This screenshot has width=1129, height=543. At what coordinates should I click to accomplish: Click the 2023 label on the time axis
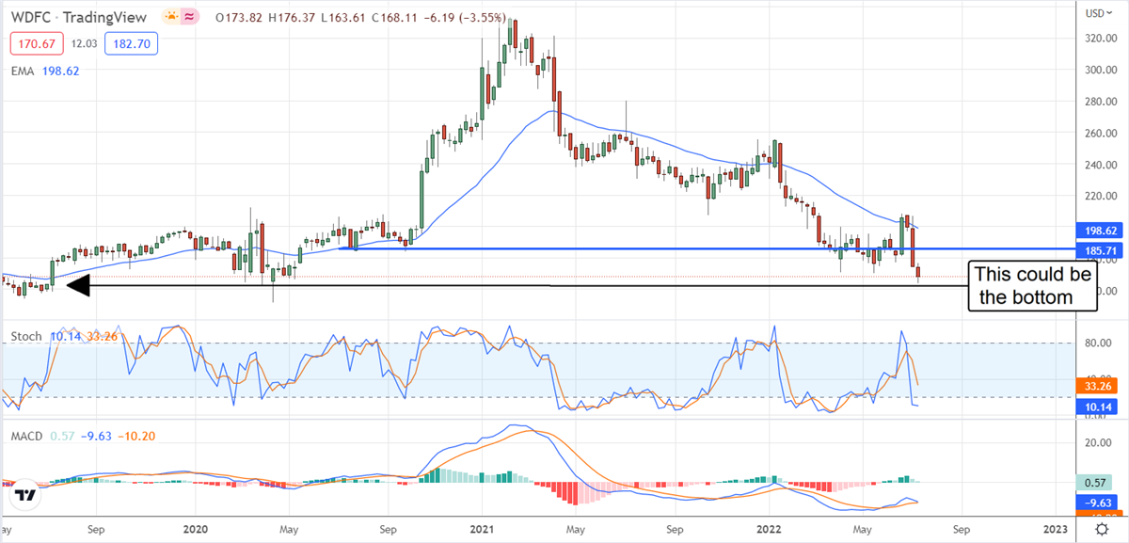click(x=1054, y=528)
